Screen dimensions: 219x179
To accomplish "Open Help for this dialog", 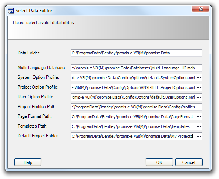I will point(28,162).
